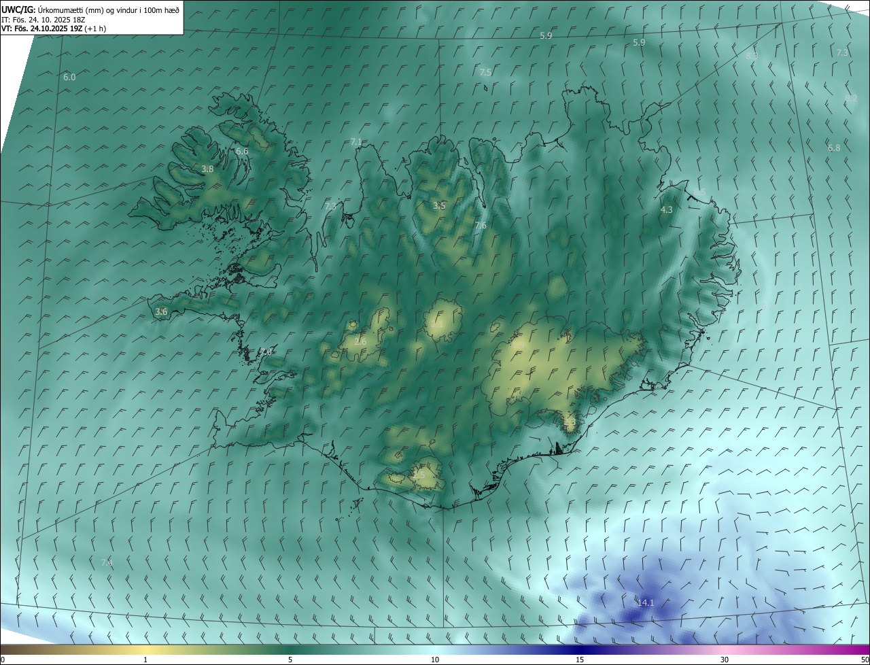Click the 6.0 value label on the map
Image resolution: width=870 pixels, height=665 pixels.
tap(69, 78)
